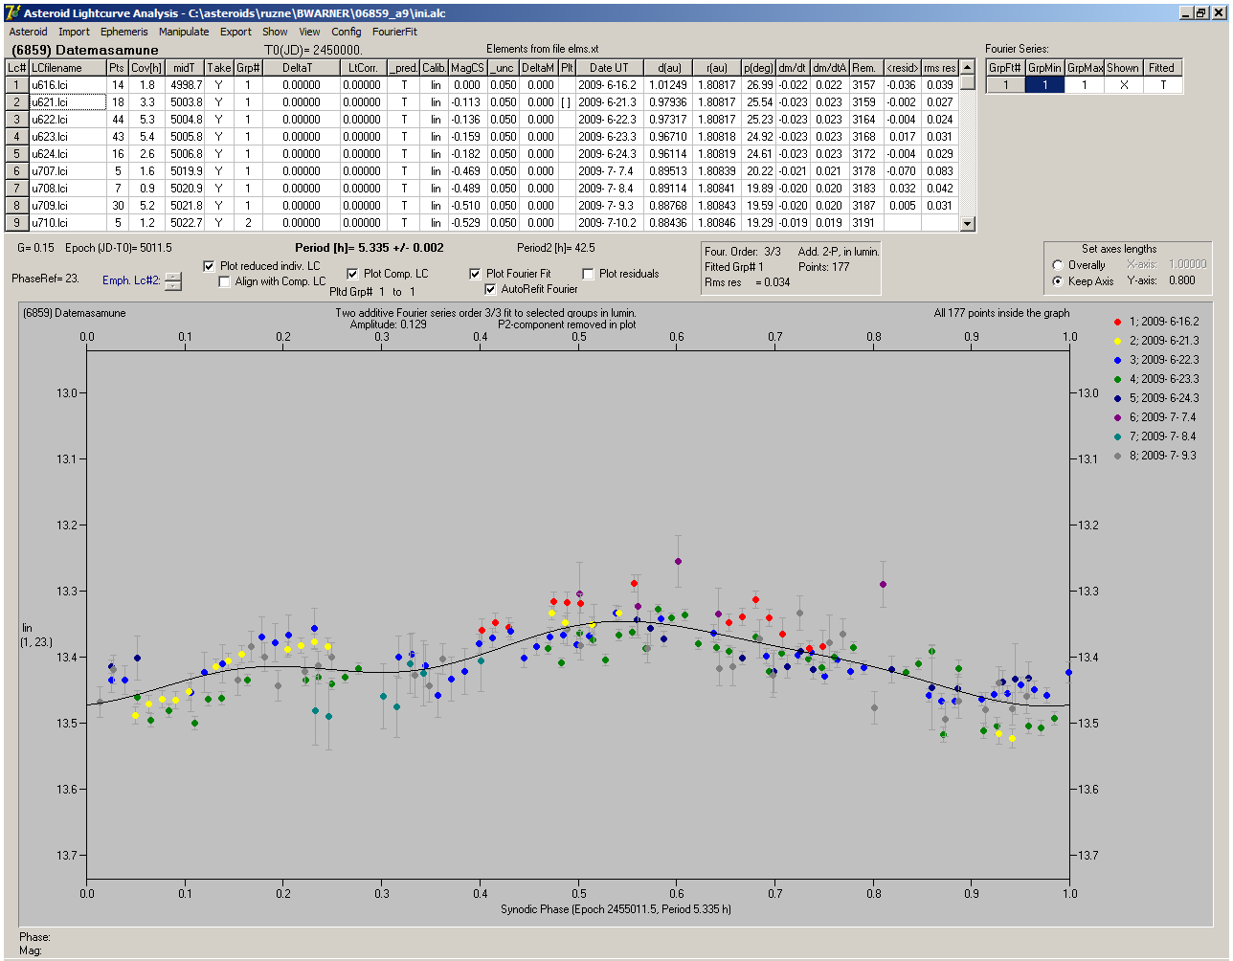
Task: Click the rms res column header
Action: (x=940, y=68)
